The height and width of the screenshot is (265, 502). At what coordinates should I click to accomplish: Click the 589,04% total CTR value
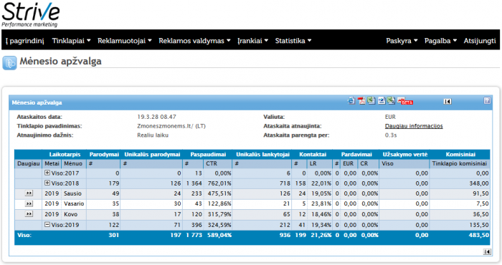(x=219, y=235)
